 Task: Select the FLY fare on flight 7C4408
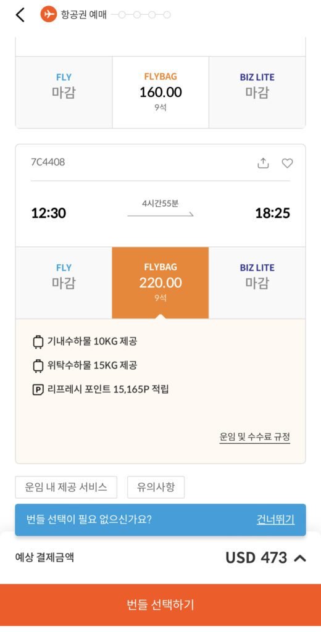64,283
